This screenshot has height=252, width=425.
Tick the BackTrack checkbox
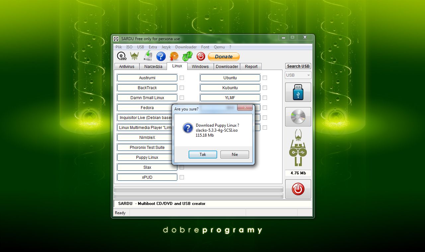[182, 88]
